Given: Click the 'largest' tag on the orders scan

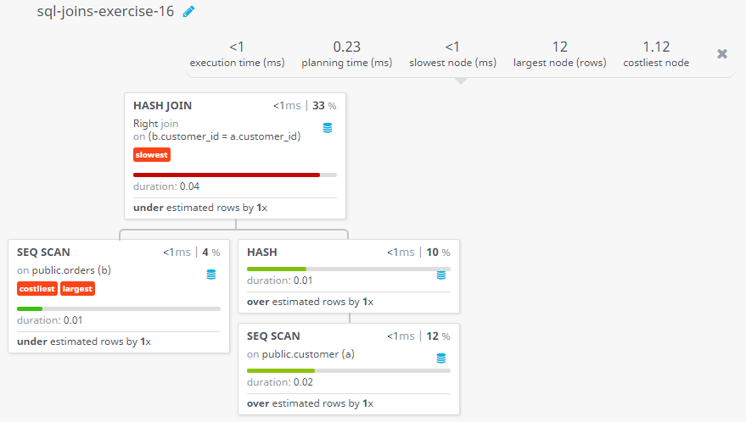Looking at the screenshot, I should coord(77,289).
